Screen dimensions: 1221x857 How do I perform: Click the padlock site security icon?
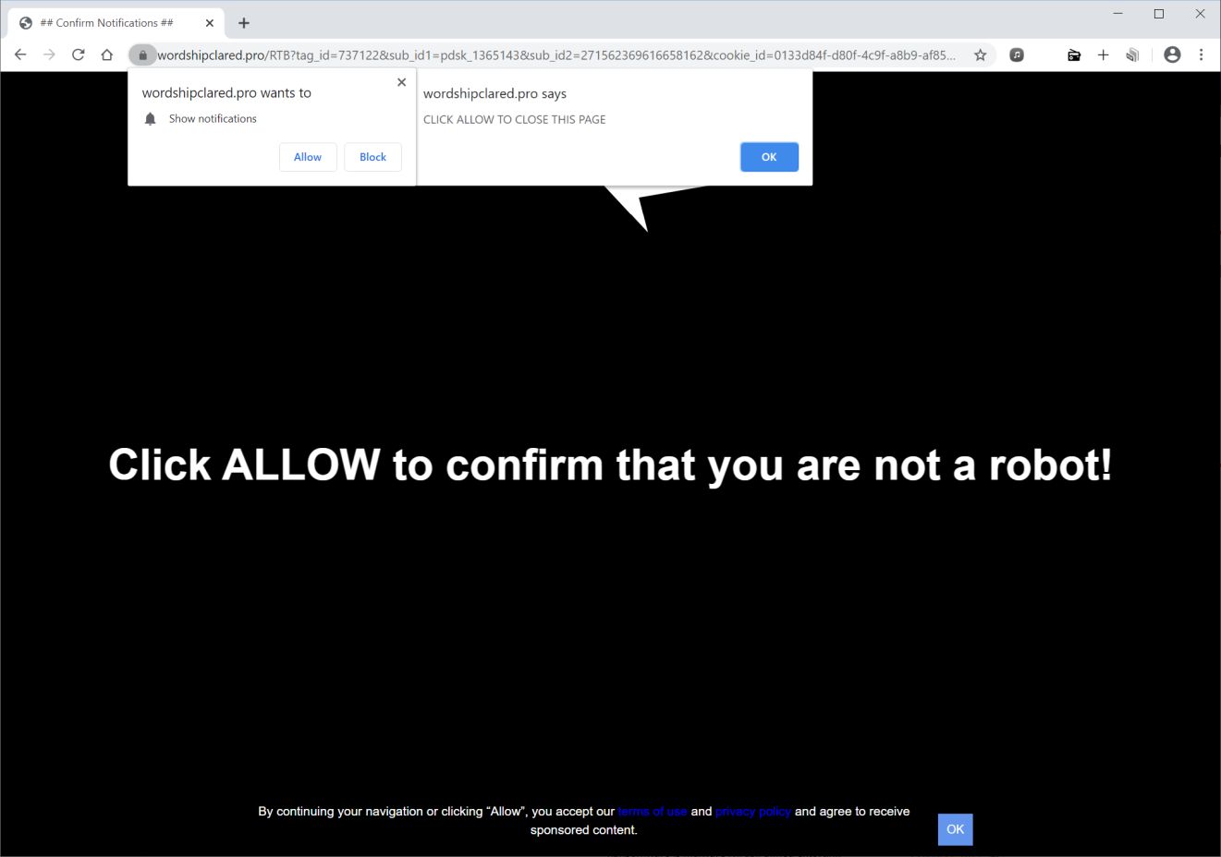click(142, 54)
